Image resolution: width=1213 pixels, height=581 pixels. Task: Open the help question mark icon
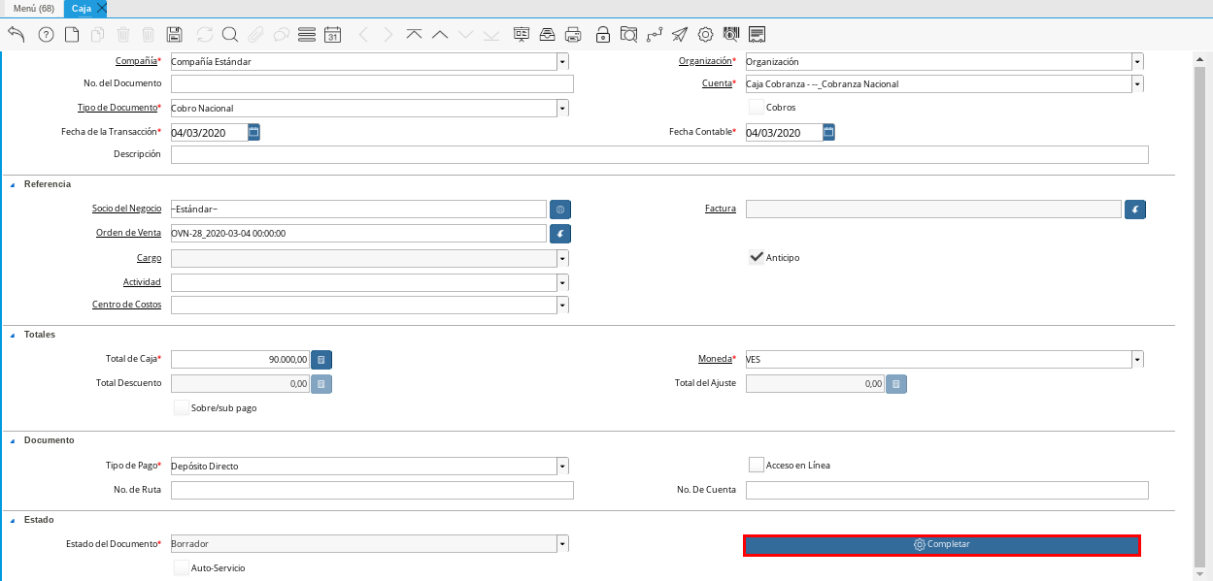click(46, 35)
